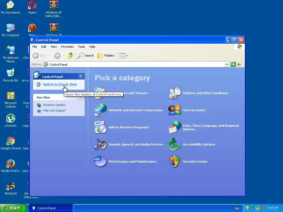The image size is (283, 212).
Task: Open the My Documents desktop icon
Action: (11, 7)
